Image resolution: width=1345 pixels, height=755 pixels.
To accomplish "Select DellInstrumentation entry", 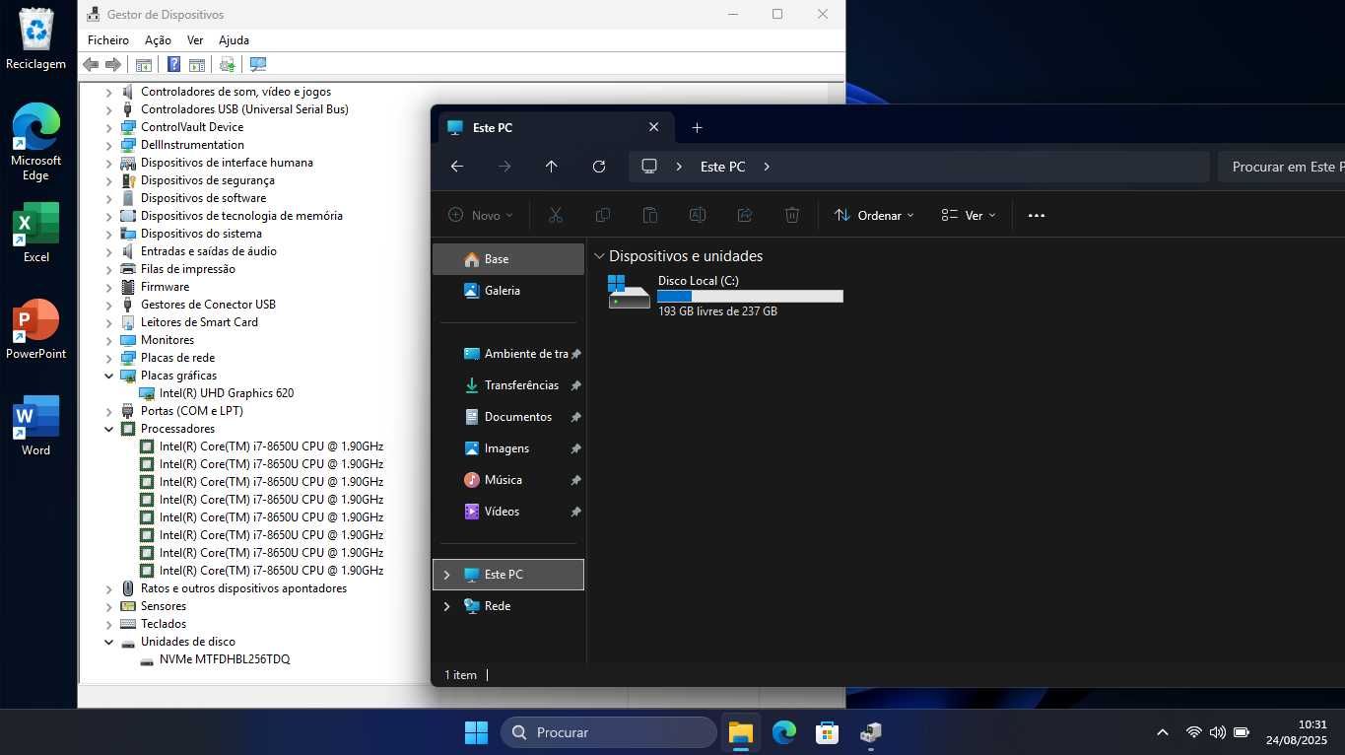I will [192, 145].
